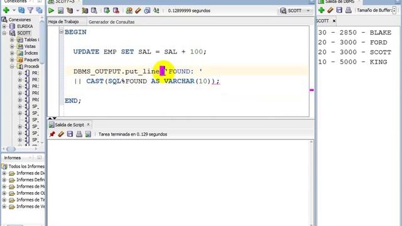This screenshot has width=402, height=226.
Task: Click the Collapse All icon in Conexiones toolbar
Action: [39, 10]
